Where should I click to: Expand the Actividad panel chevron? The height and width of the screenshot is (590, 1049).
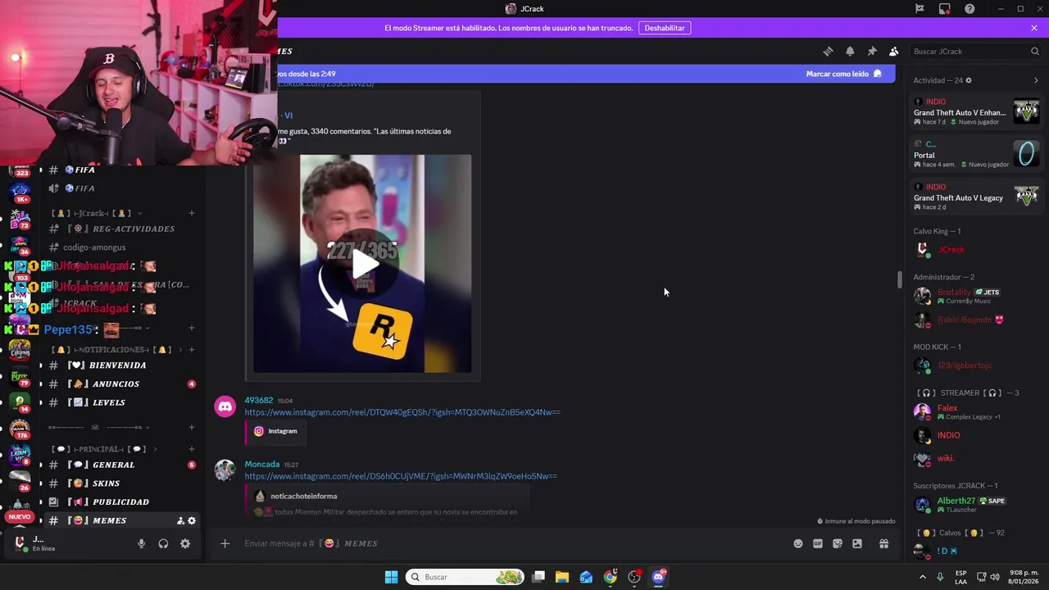pos(1036,80)
